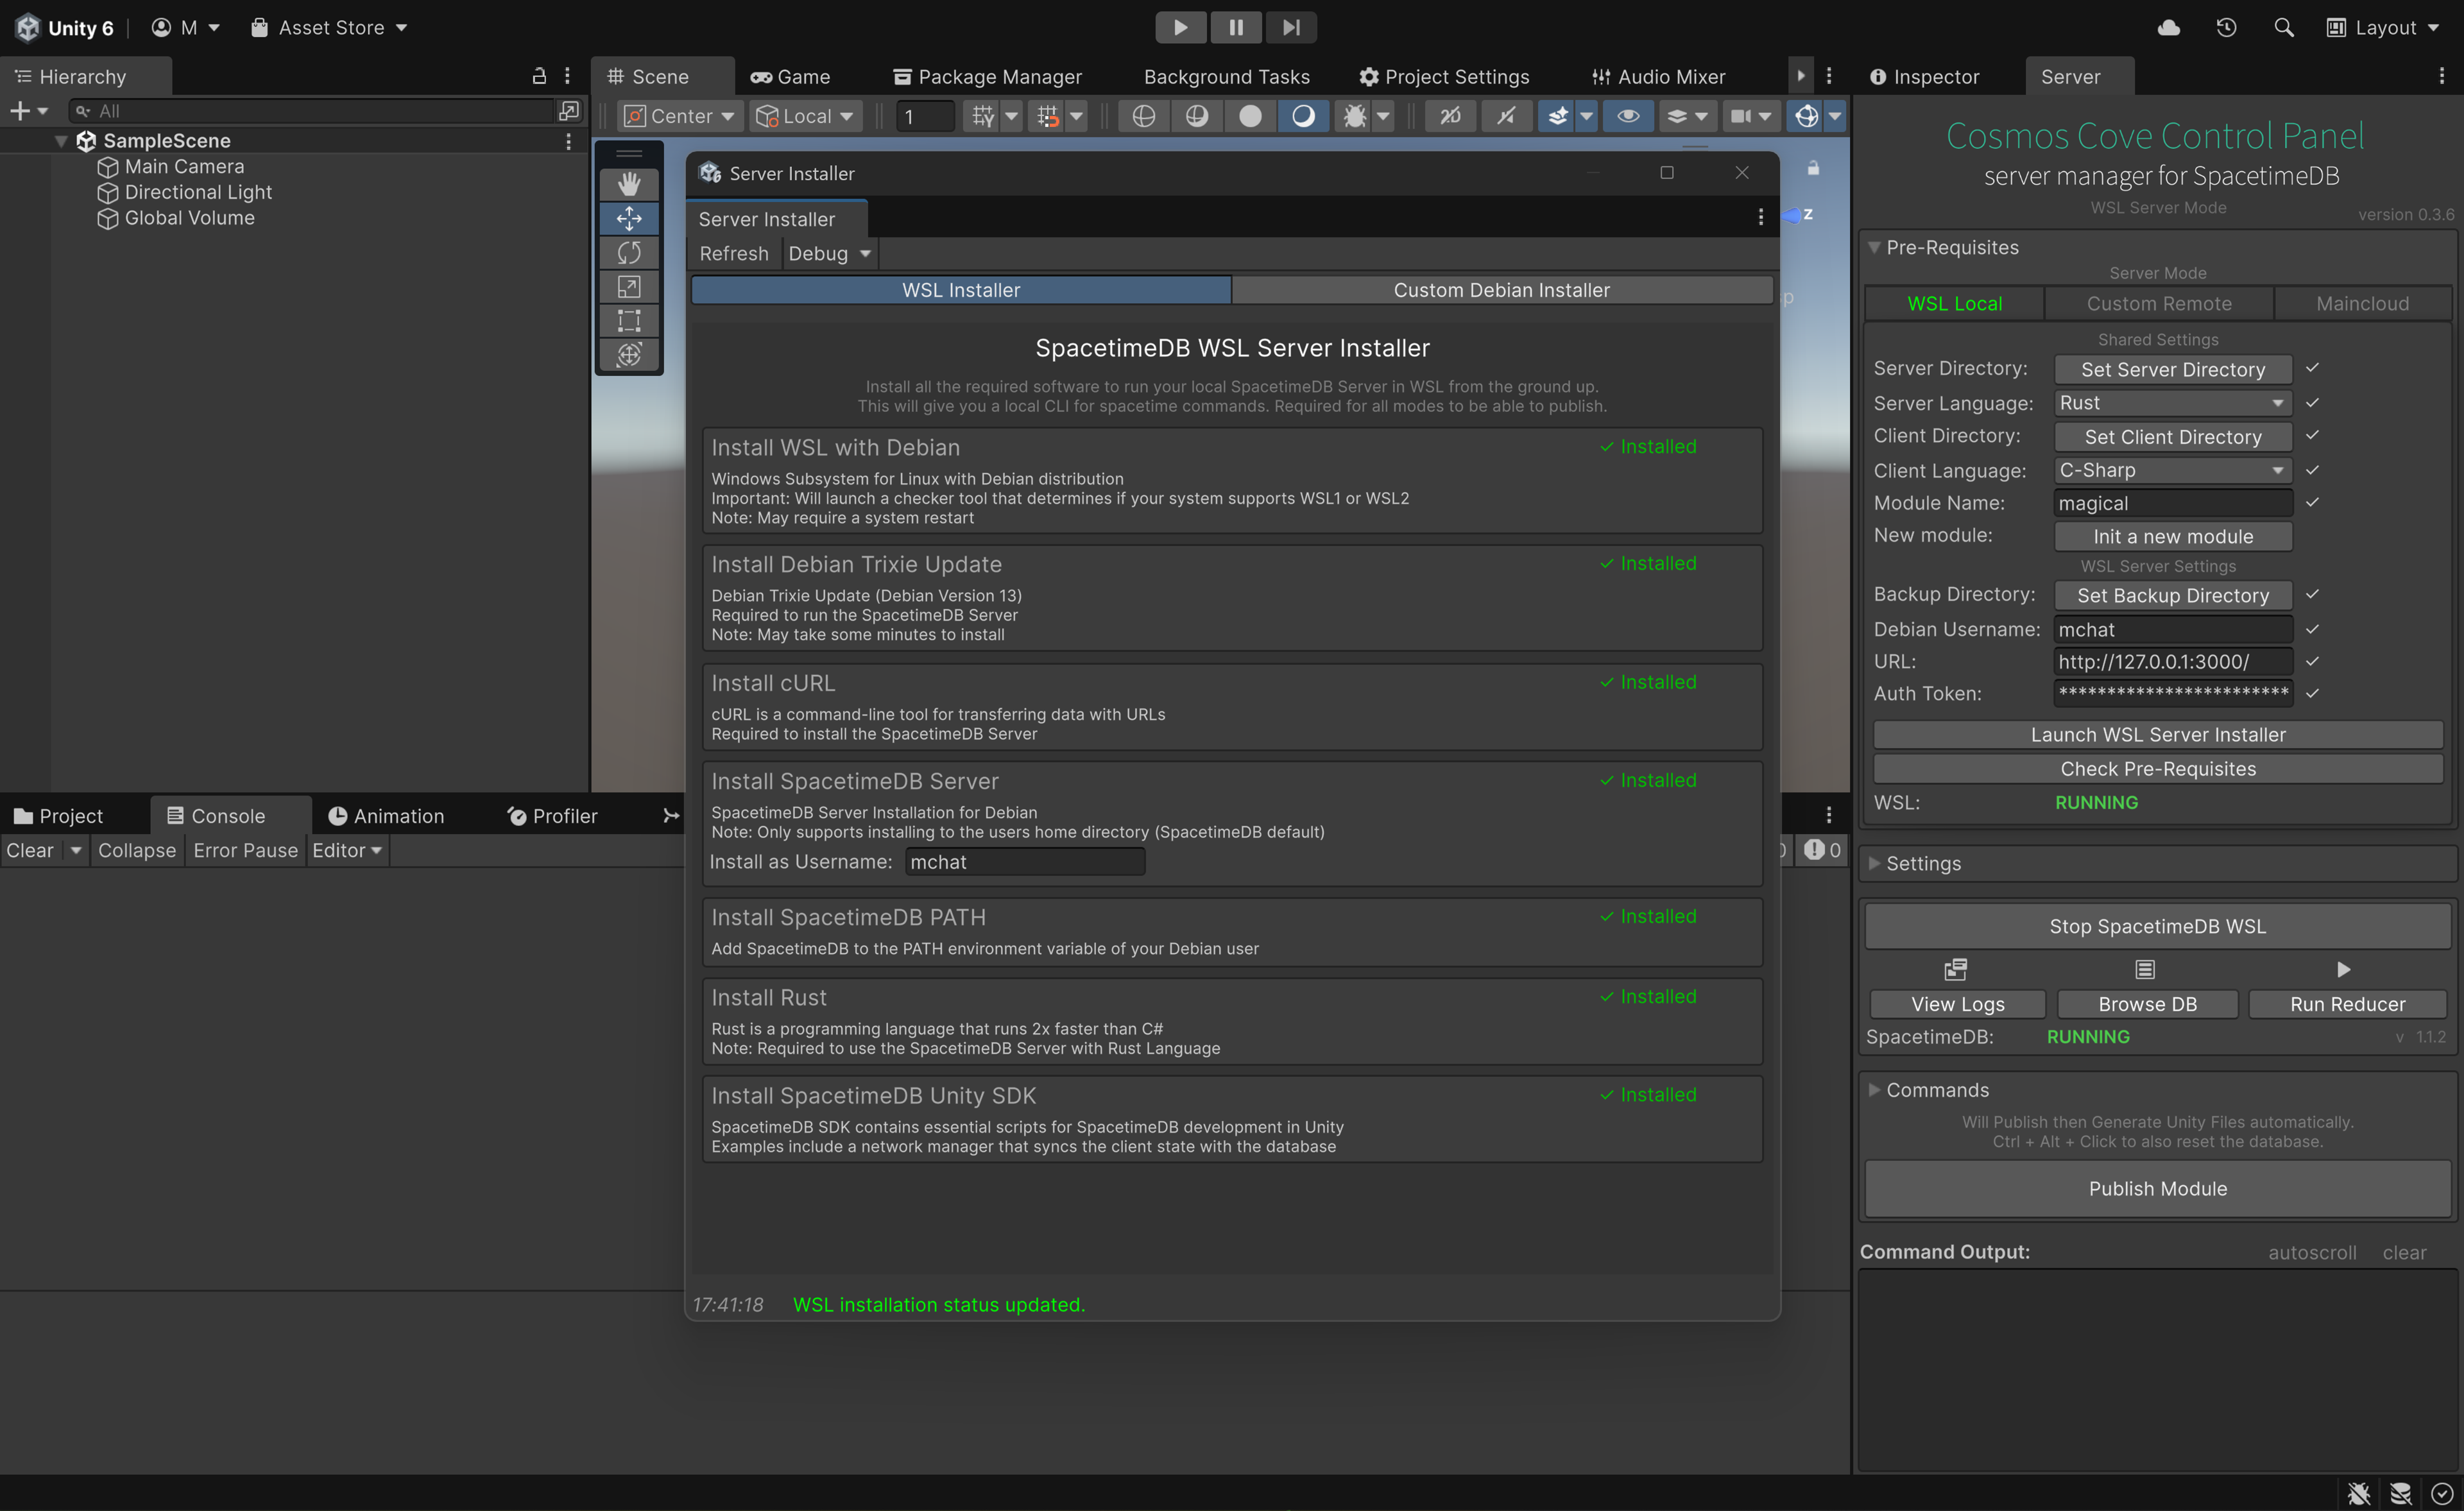Screen dimensions: 2464x1511
Task: Click the Browse DB list icon
Action: [x=2145, y=969]
